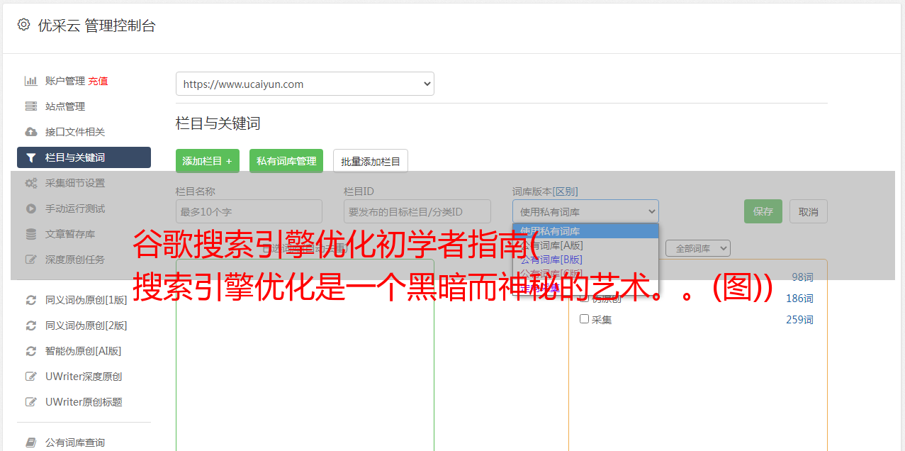Click the 批量添加栏目 button
This screenshot has width=905, height=451.
point(371,161)
